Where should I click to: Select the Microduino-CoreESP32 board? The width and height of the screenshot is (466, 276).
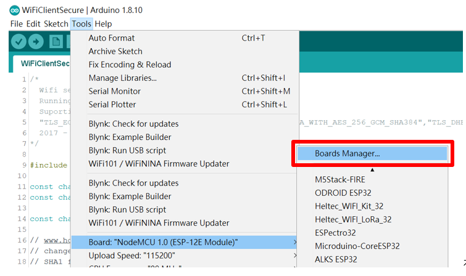click(372, 246)
